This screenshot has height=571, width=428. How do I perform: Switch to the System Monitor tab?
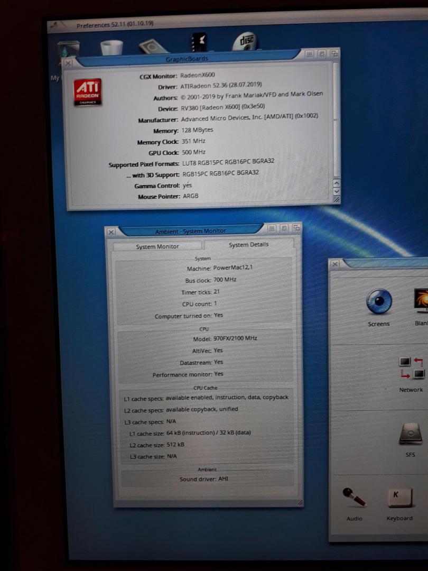point(157,246)
